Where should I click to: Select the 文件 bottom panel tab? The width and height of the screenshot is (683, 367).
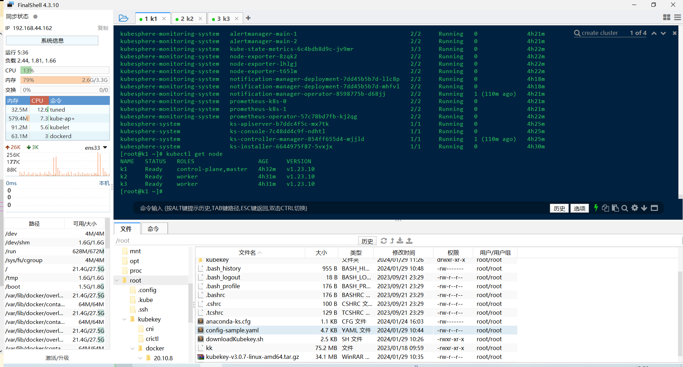126,229
